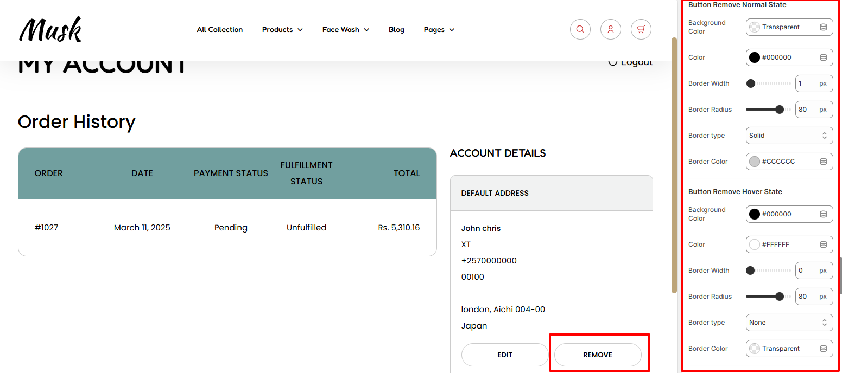
Task: Pick Normal State #CCCCCC Border Color swatch
Action: pos(754,162)
